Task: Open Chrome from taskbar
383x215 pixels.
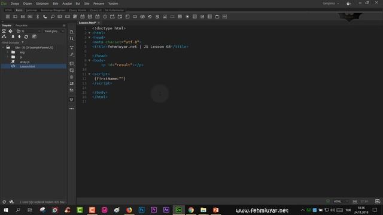Action: [x=191, y=210]
